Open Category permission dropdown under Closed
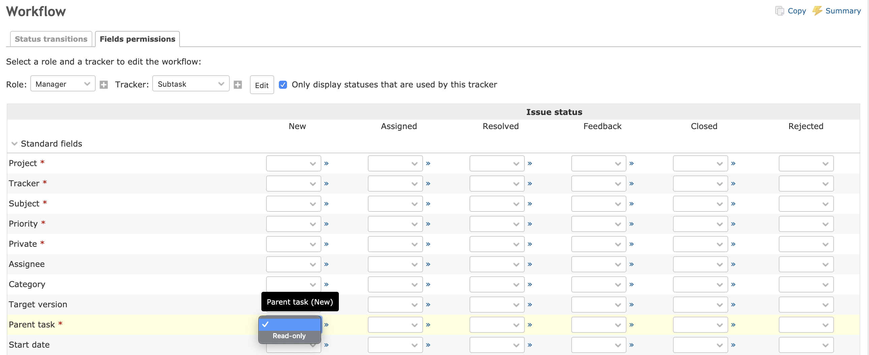This screenshot has width=869, height=355. pos(700,285)
